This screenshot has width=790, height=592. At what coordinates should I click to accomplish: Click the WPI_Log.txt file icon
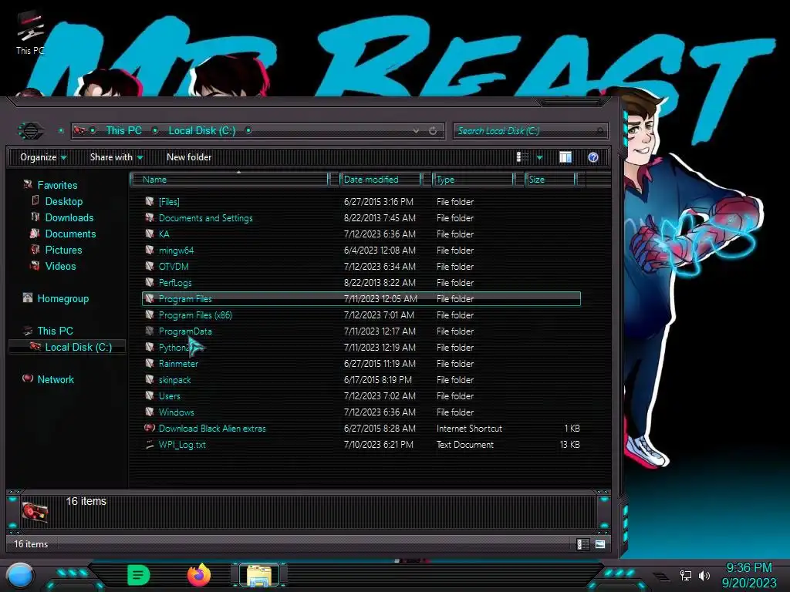(x=149, y=444)
